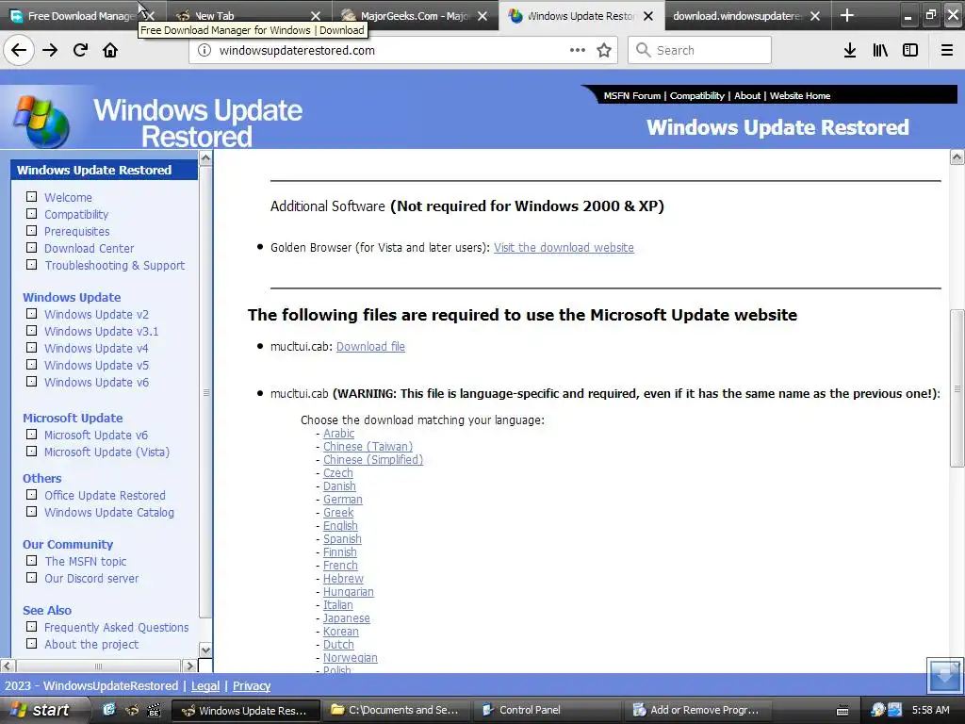
Task: Click the first system tray icon
Action: (877, 710)
